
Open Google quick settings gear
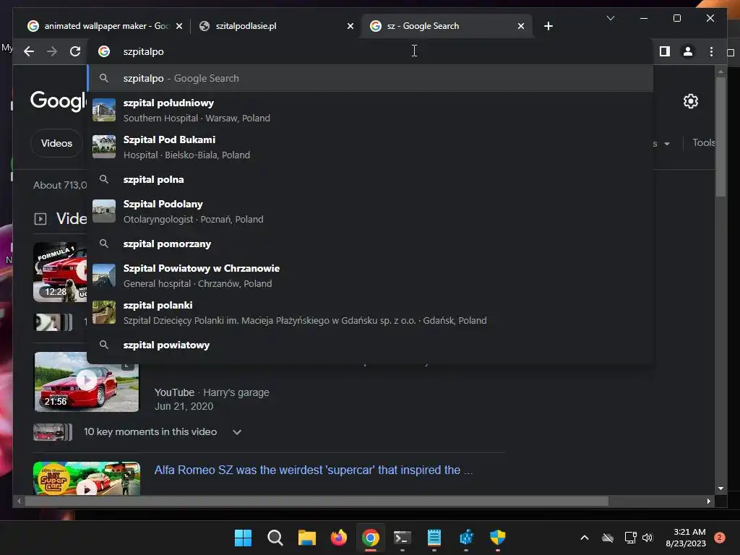(x=690, y=101)
